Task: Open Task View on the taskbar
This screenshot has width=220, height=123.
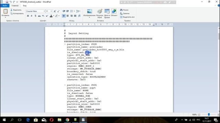Action: 20,120
